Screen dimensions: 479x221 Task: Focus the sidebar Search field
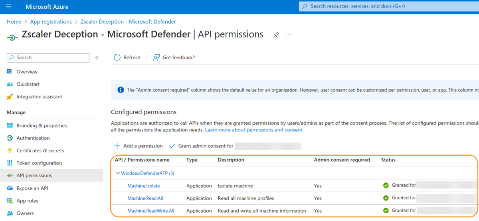[48, 57]
